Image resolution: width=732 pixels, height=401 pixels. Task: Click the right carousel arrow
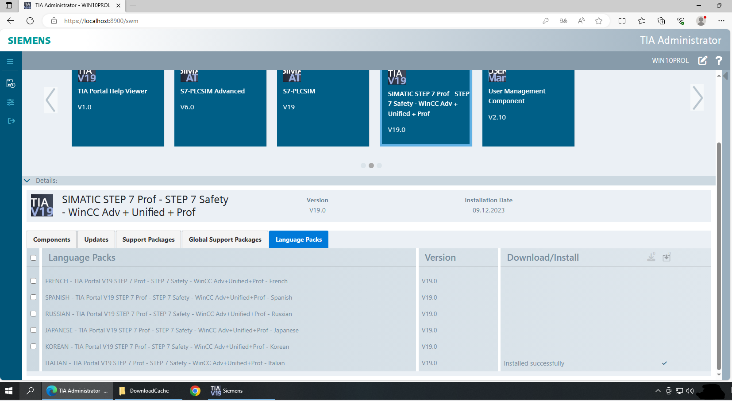697,98
